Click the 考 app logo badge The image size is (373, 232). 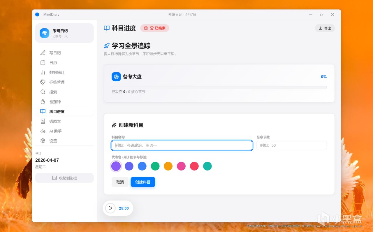[45, 33]
